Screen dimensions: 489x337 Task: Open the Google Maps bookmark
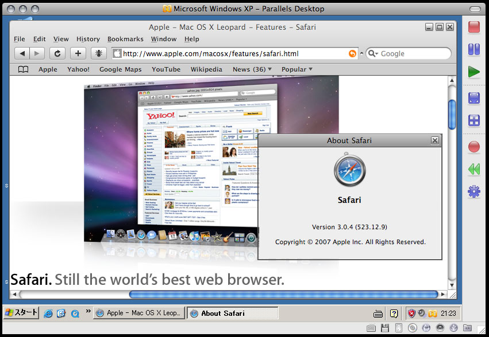[x=120, y=69]
